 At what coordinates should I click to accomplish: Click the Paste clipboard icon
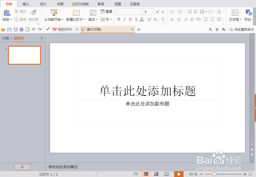pyautogui.click(x=7, y=13)
